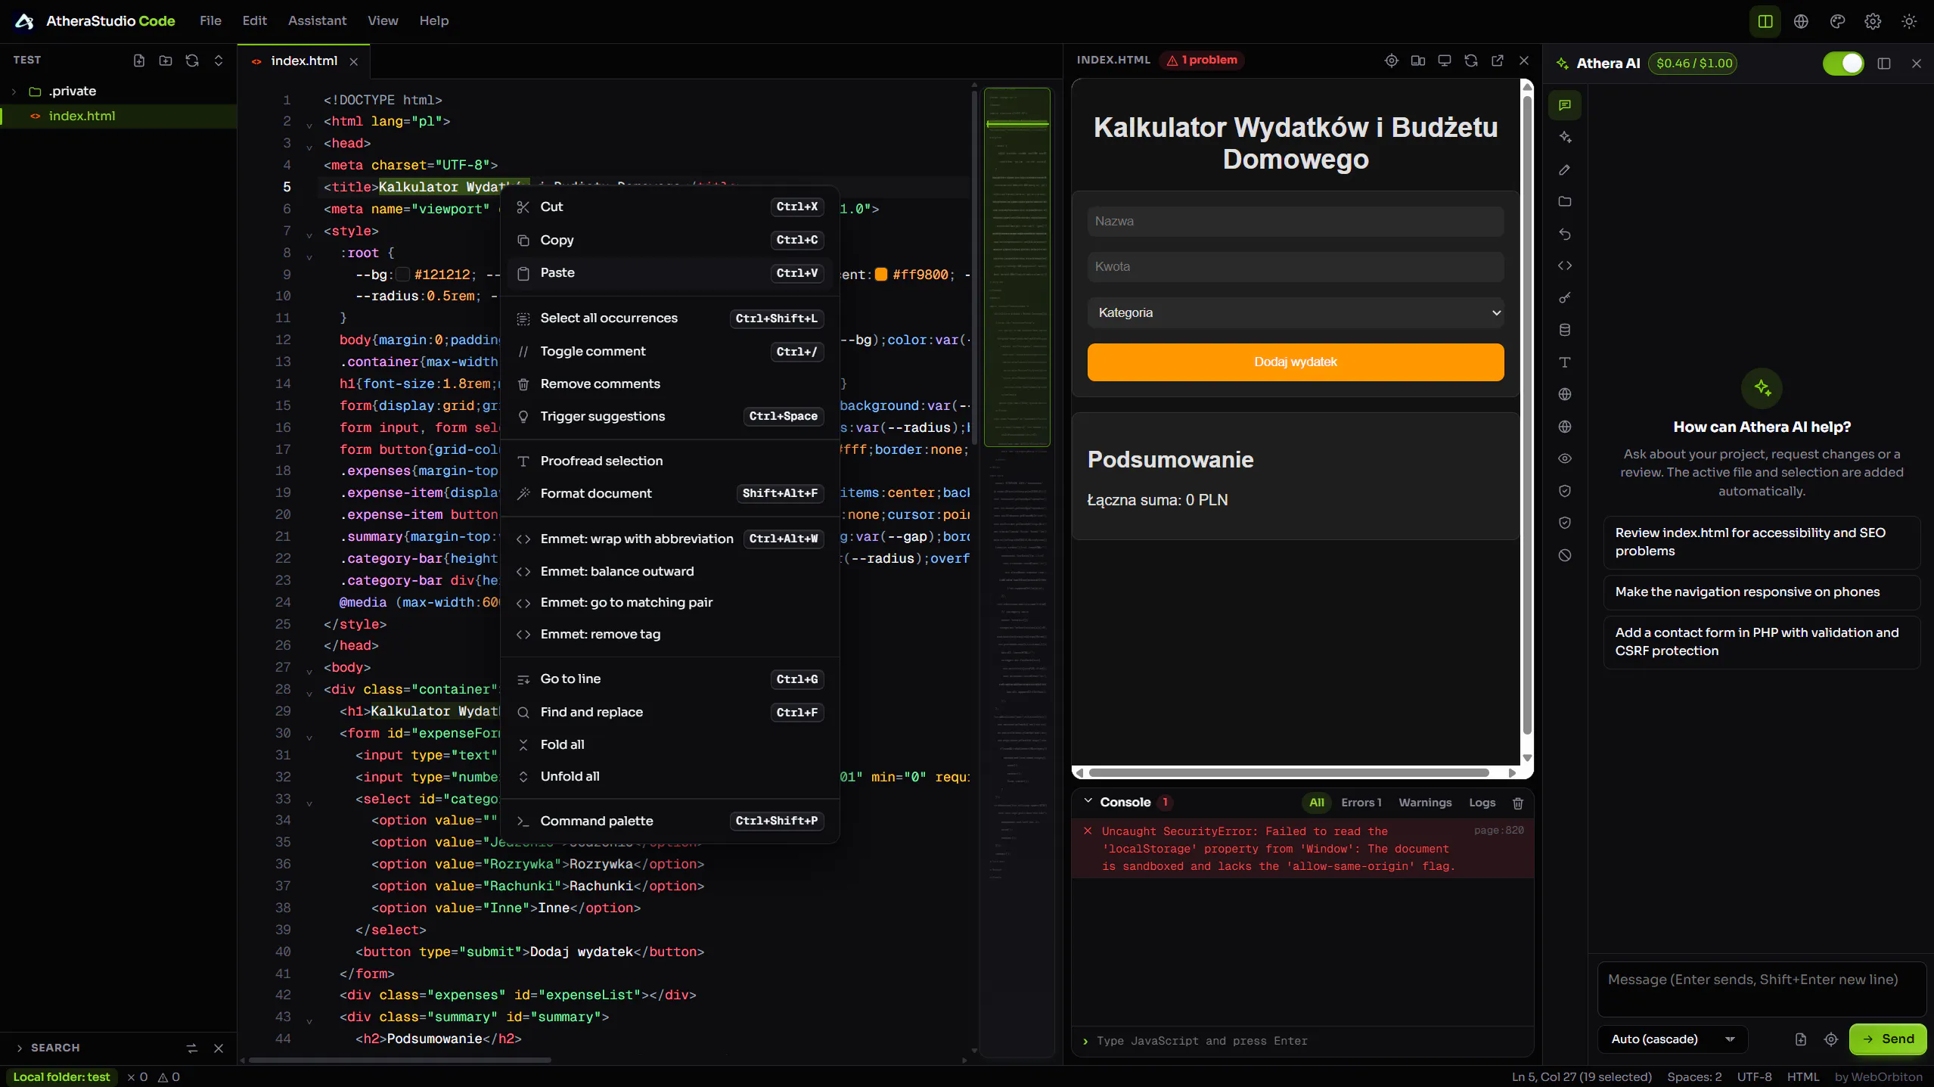This screenshot has width=1934, height=1087.
Task: Reload the preview panel
Action: click(x=1471, y=61)
